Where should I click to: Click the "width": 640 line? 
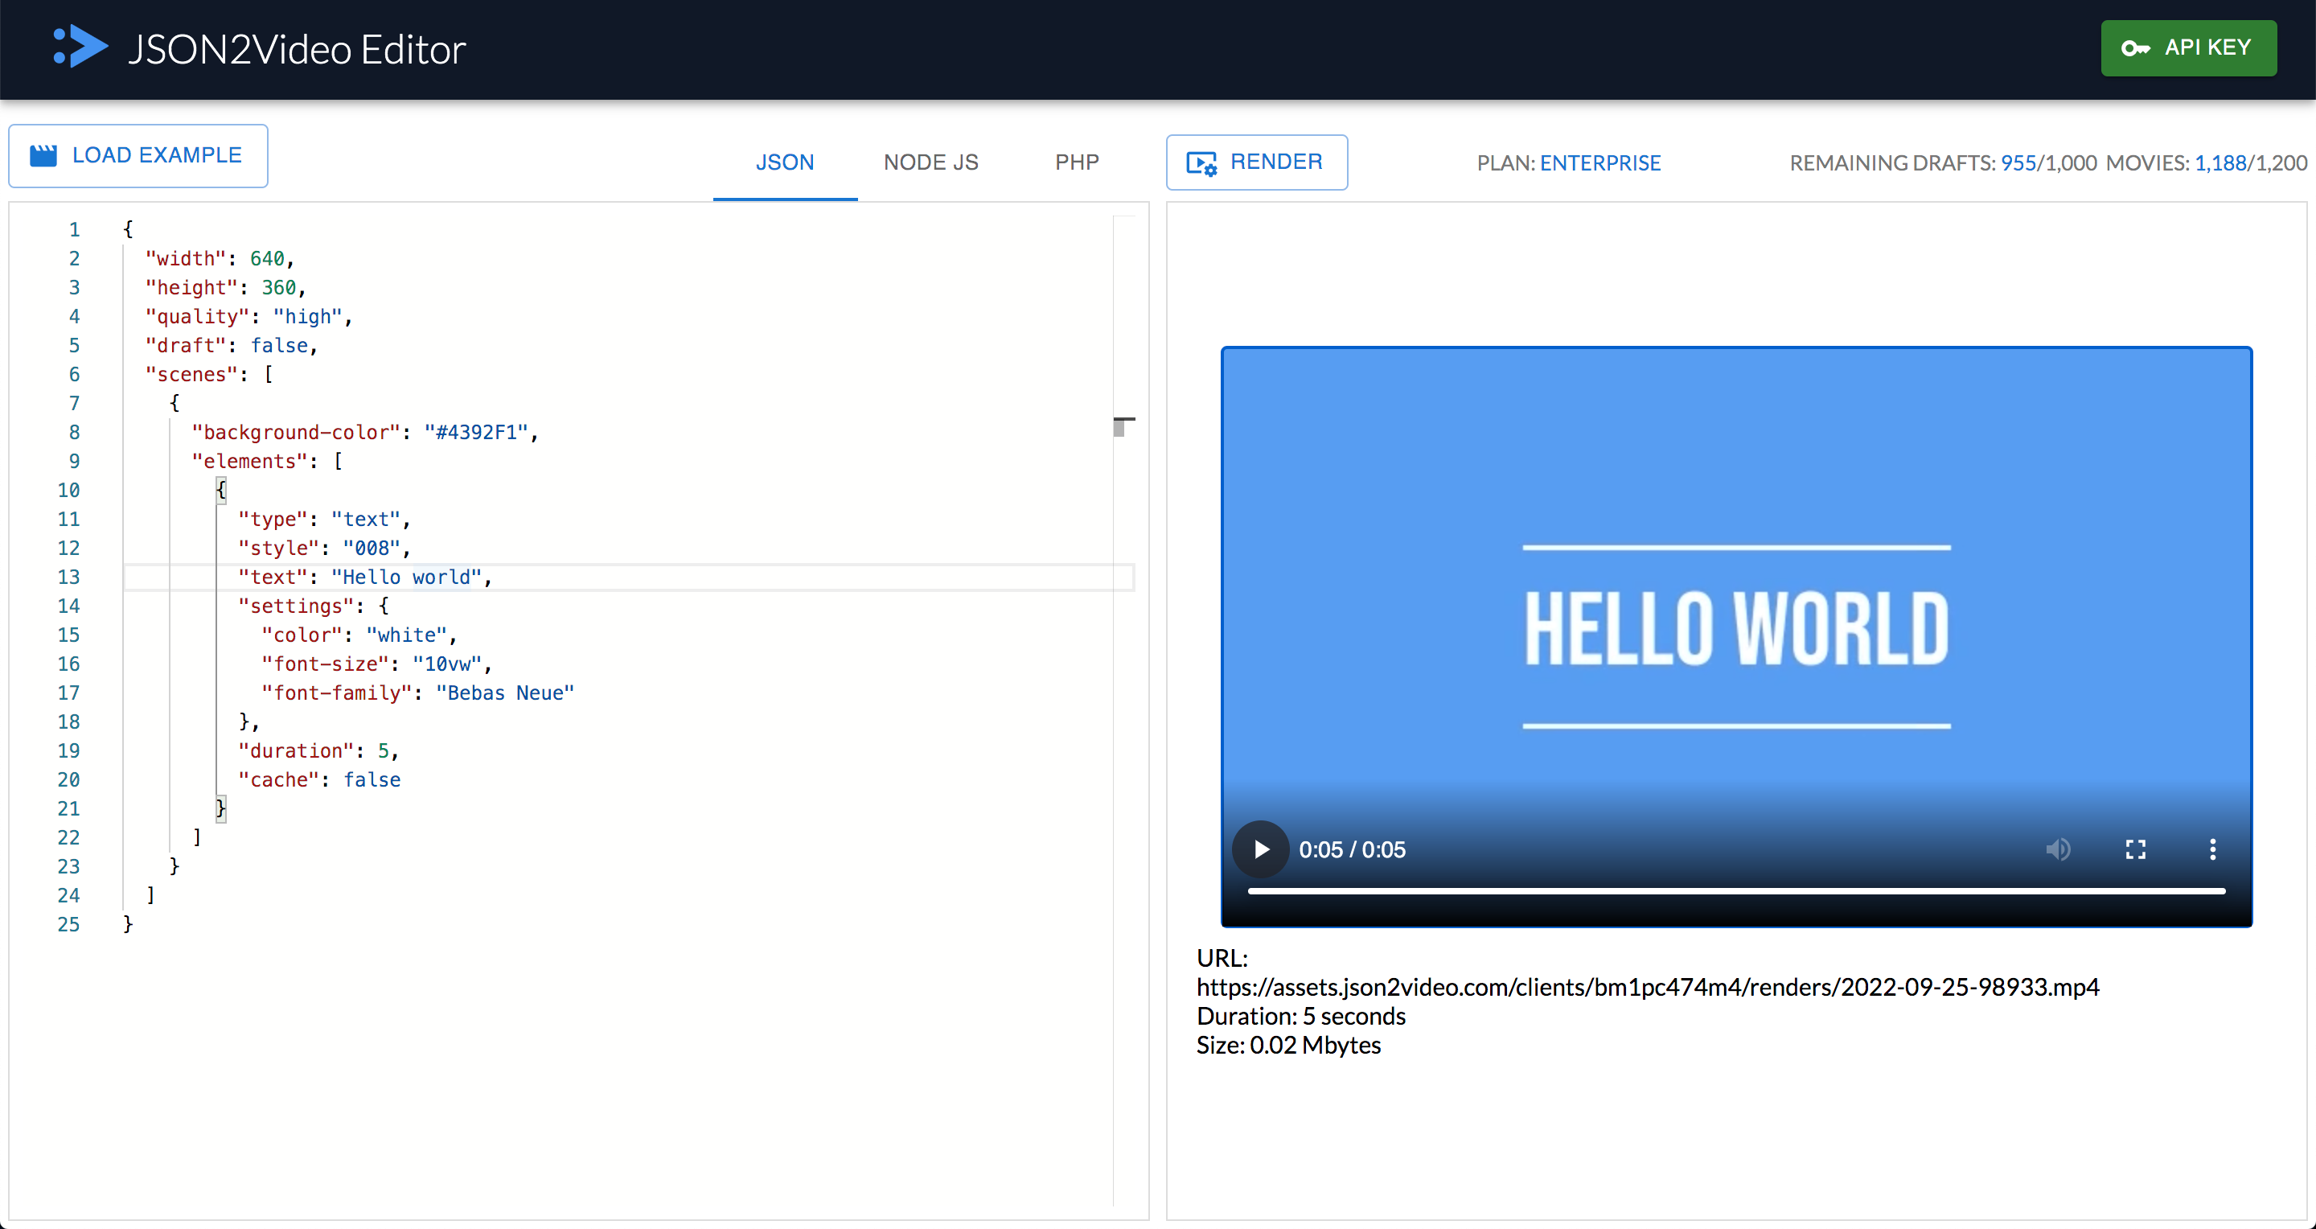click(220, 259)
